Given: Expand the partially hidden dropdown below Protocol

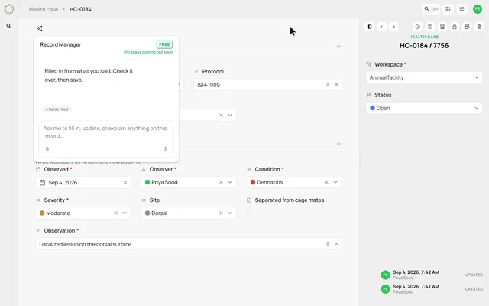Looking at the screenshot, I should 230,115.
